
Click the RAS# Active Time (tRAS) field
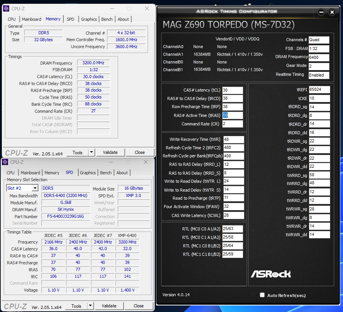233,115
